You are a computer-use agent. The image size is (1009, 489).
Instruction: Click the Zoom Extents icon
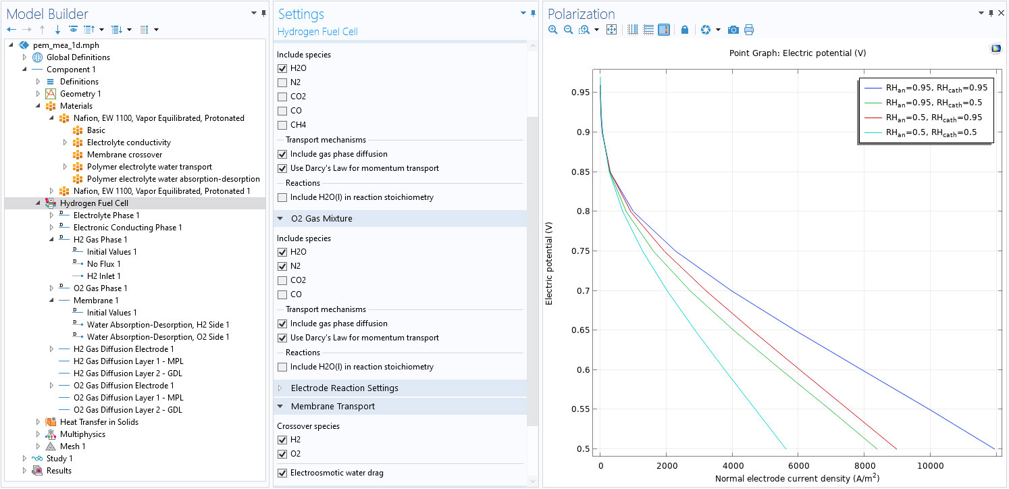[611, 30]
